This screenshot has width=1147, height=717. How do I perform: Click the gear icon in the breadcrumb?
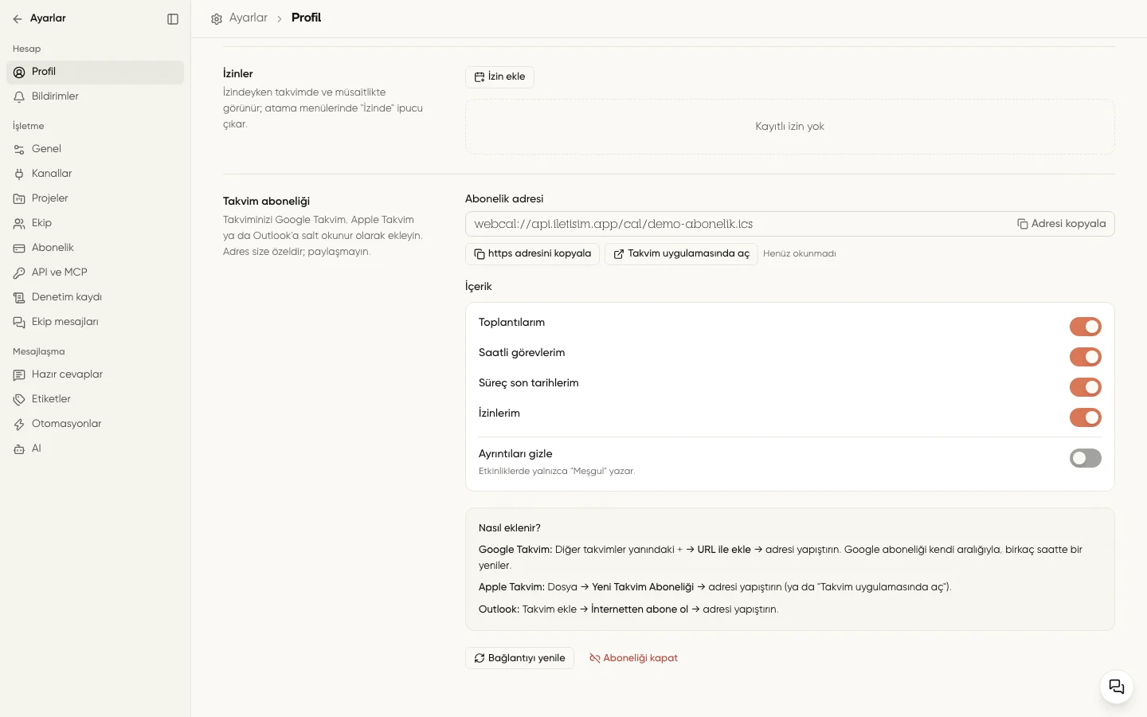(x=217, y=18)
